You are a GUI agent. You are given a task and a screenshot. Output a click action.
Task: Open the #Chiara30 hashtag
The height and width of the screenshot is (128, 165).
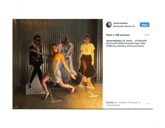point(112,43)
